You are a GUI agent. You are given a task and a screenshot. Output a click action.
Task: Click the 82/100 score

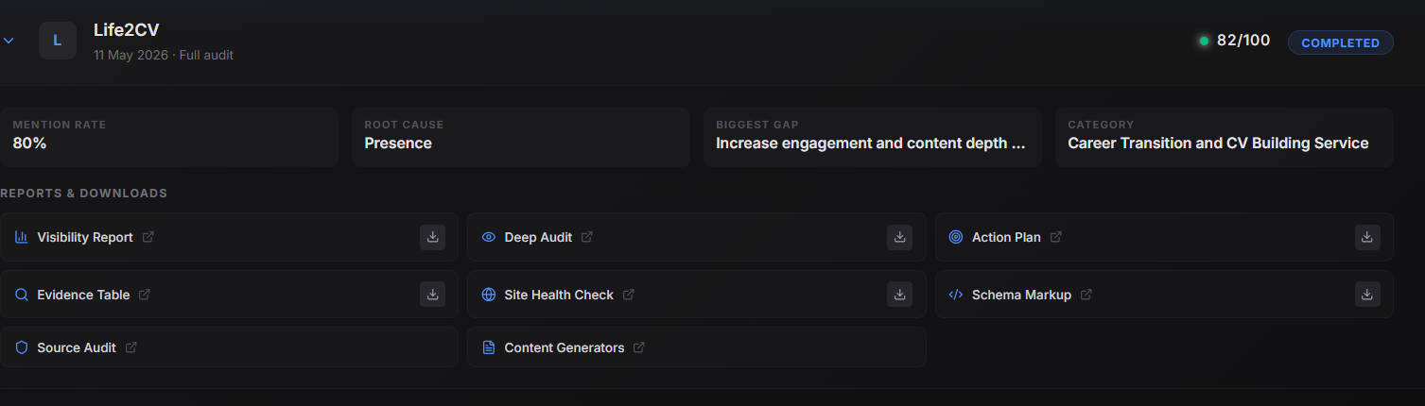[1243, 41]
